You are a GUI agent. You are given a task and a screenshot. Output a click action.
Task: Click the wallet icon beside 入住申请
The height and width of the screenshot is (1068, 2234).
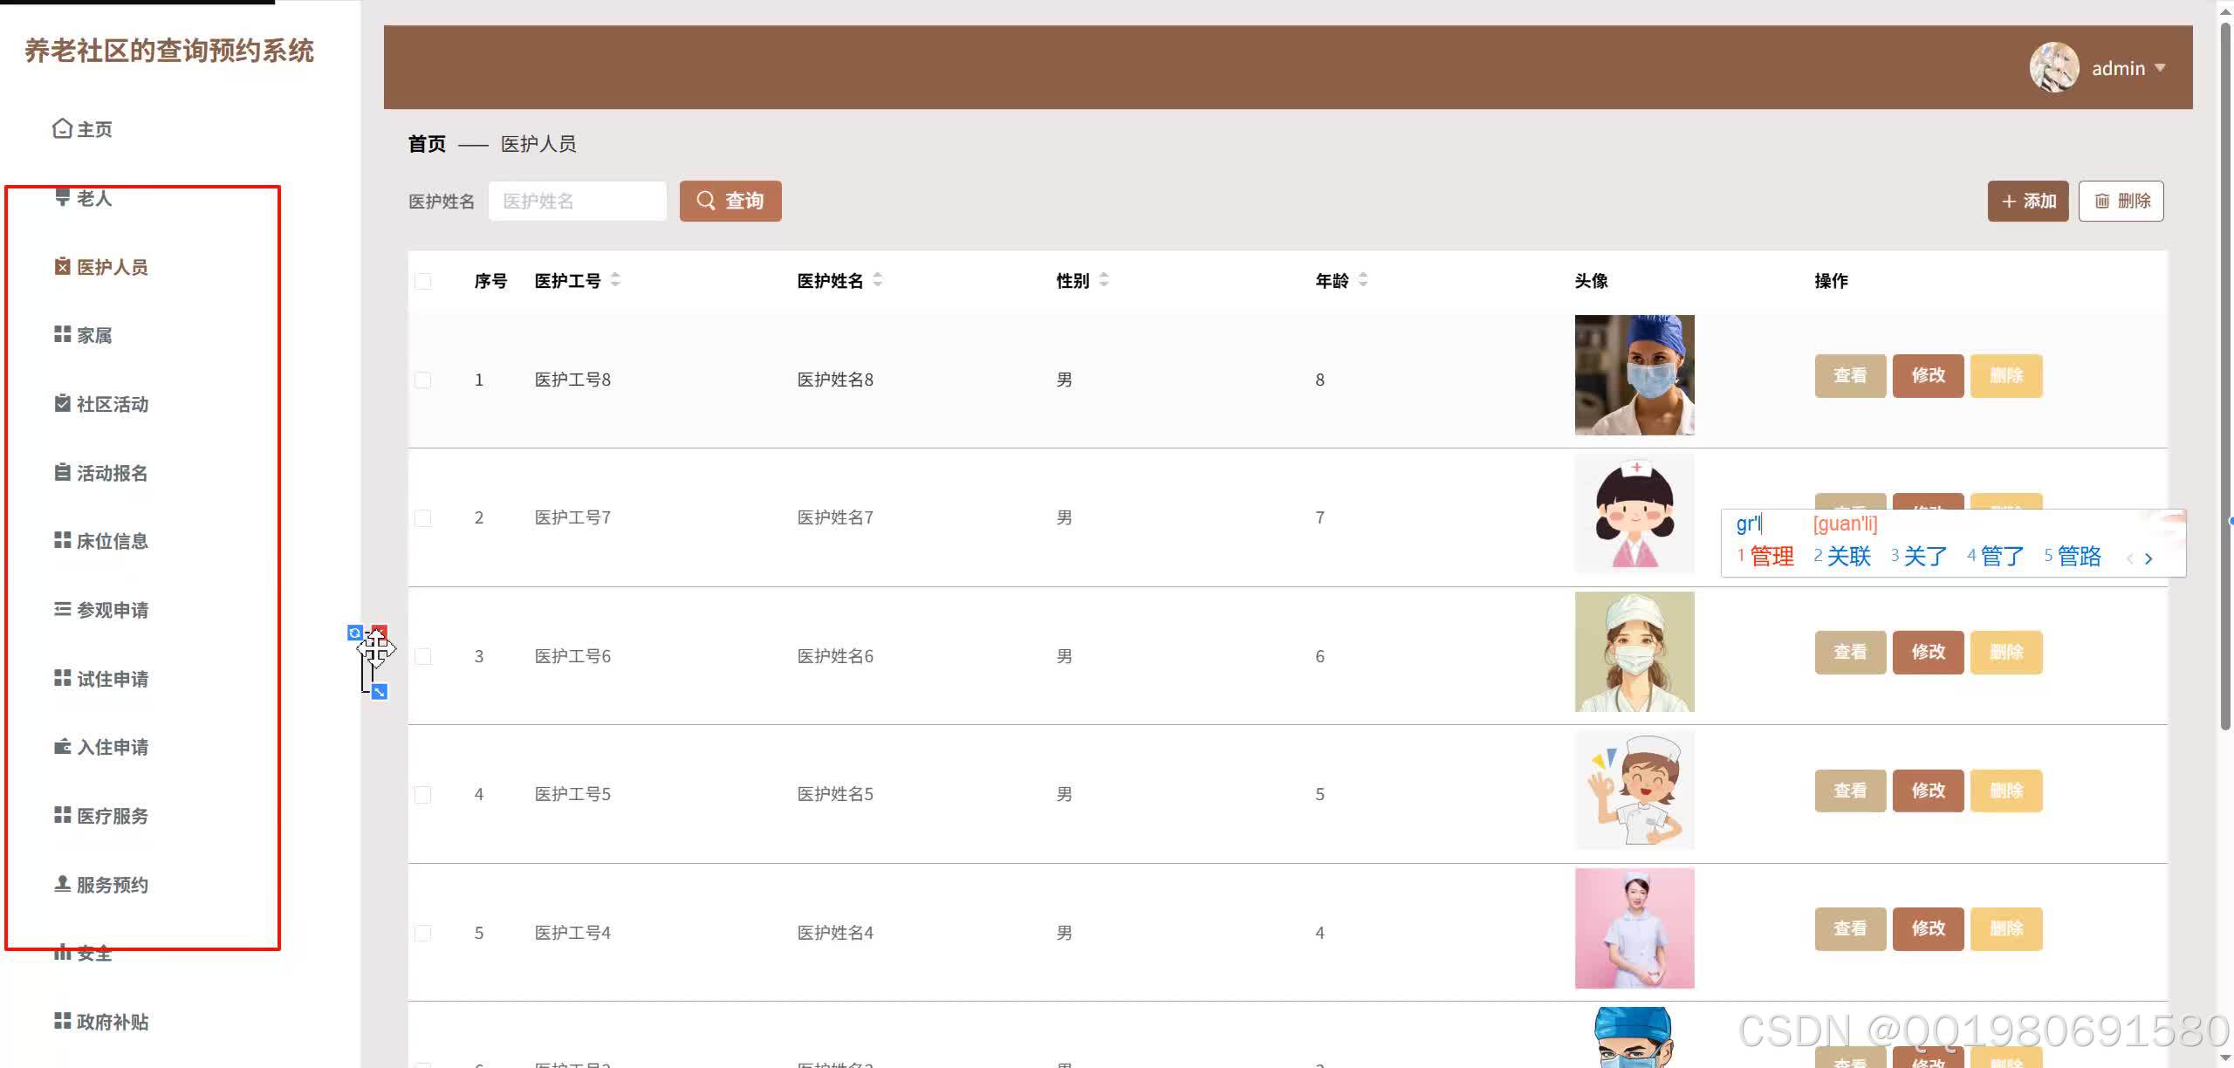(62, 747)
